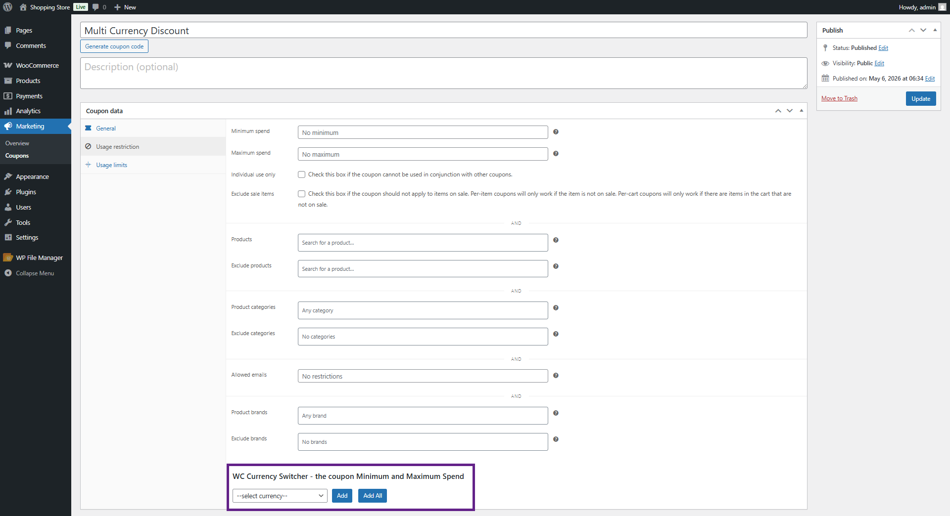950x516 pixels.
Task: Click the Update button
Action: coord(921,99)
